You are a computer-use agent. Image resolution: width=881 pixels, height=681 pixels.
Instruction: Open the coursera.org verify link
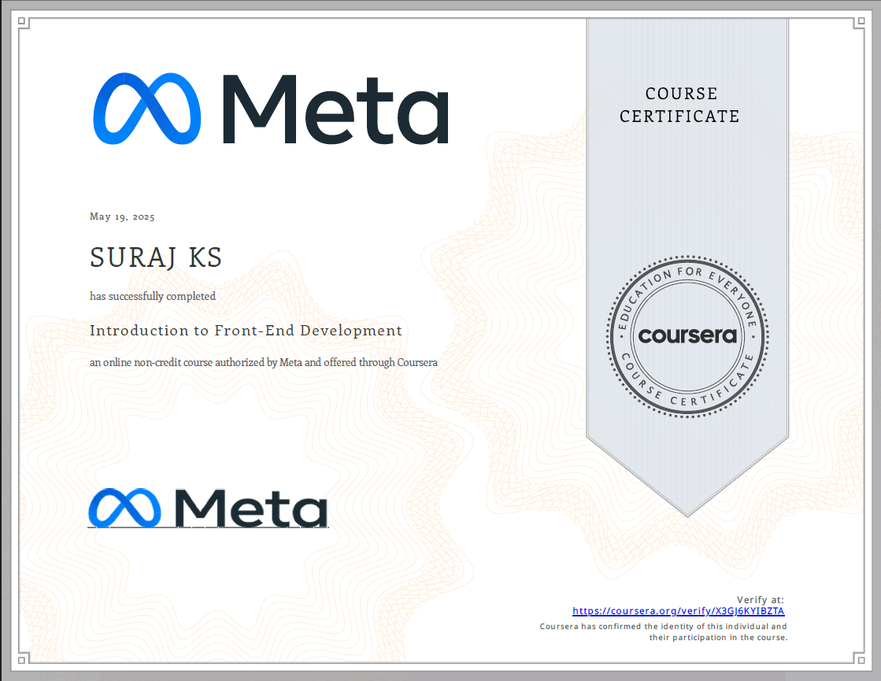[678, 611]
